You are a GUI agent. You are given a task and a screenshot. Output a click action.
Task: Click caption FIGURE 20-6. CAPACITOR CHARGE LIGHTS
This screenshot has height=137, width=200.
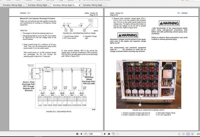(x=148, y=110)
